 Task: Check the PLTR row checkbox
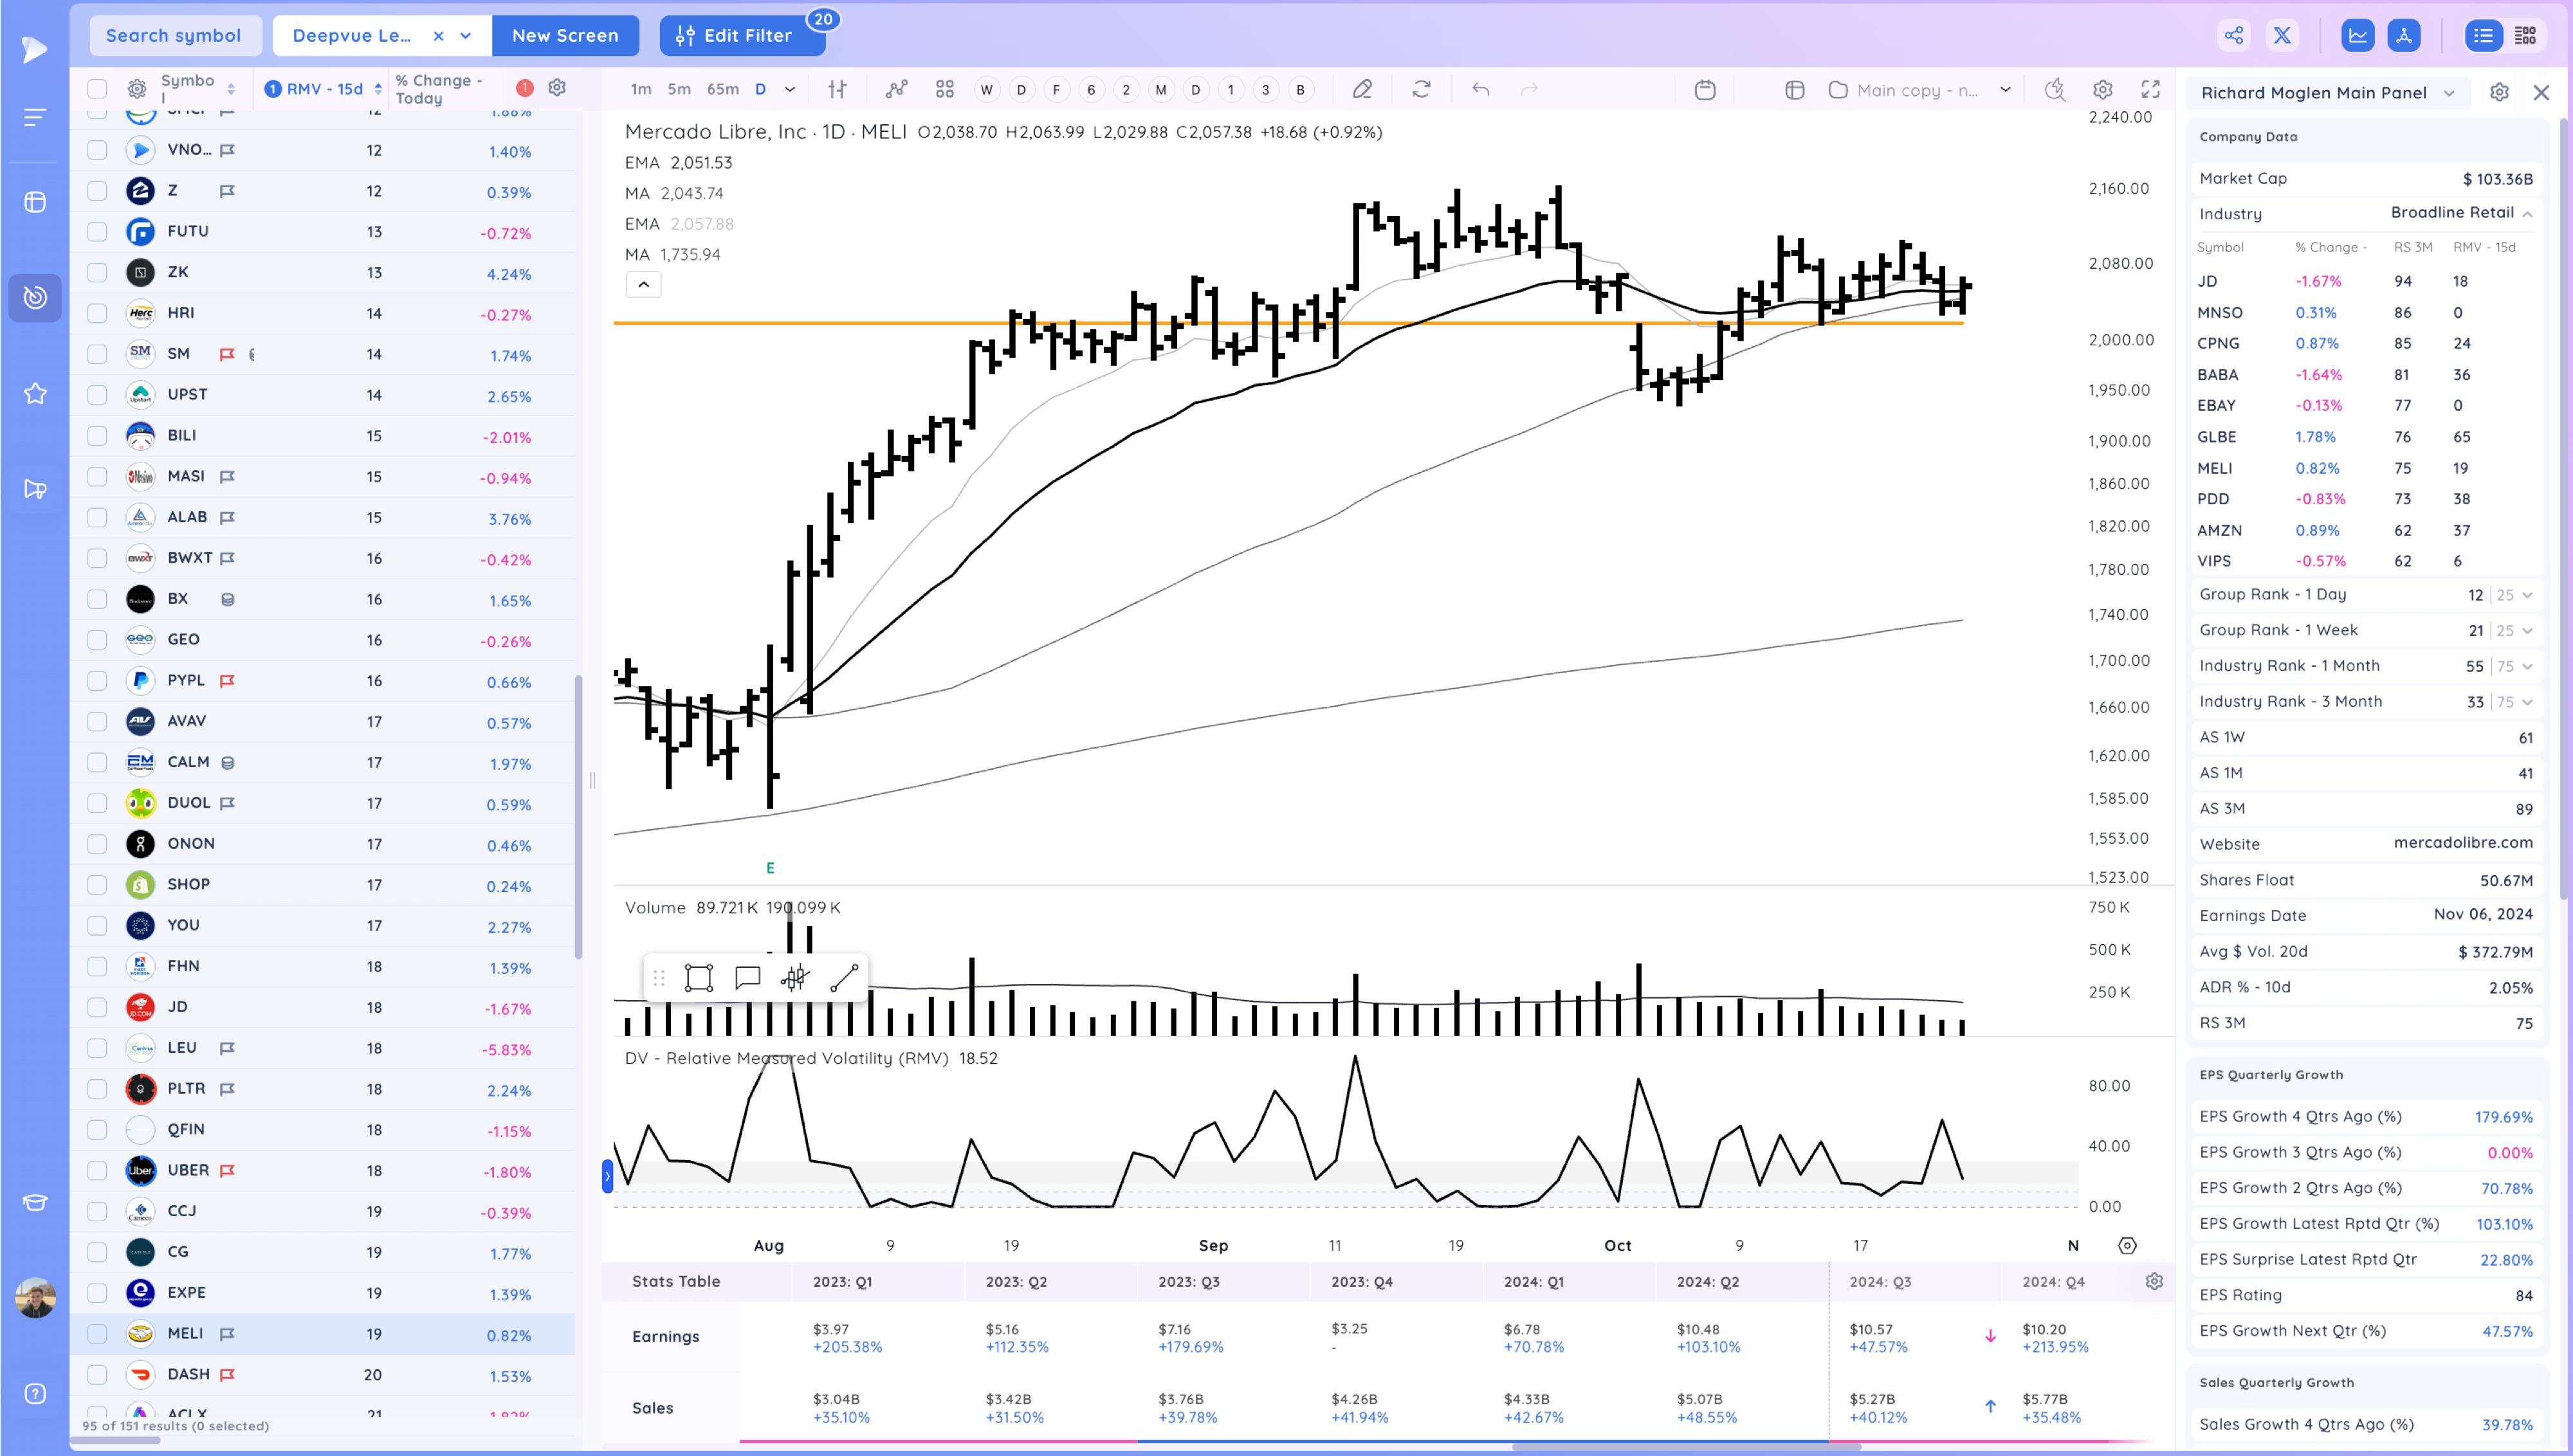point(97,1089)
